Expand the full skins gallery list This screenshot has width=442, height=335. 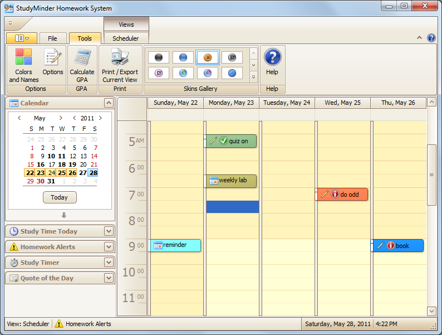(x=253, y=77)
